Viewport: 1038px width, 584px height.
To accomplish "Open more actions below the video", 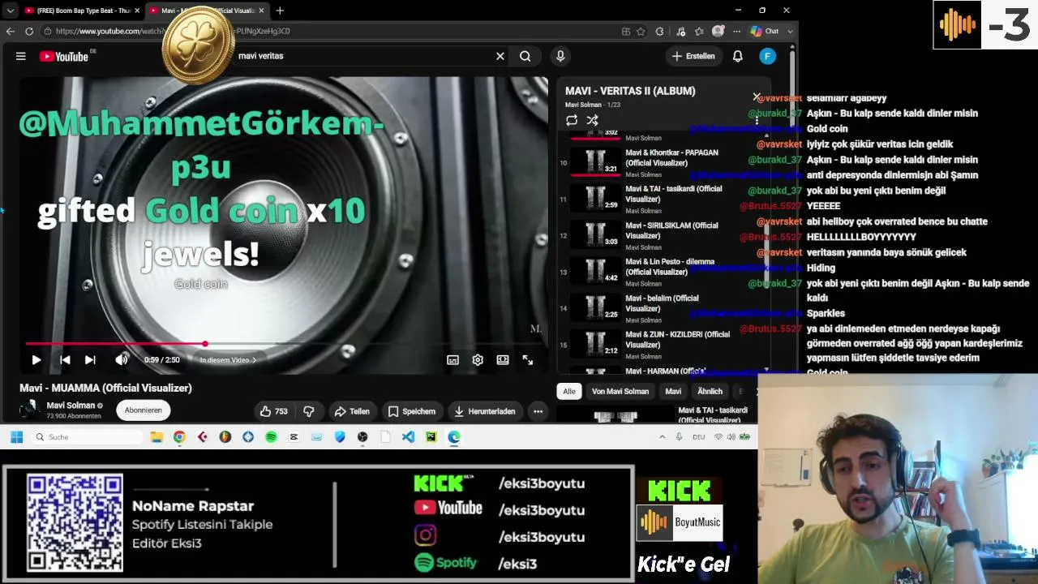I will coord(538,411).
